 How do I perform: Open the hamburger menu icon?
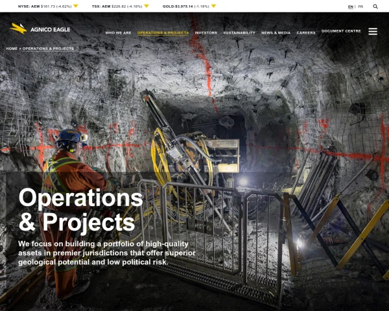tap(373, 31)
